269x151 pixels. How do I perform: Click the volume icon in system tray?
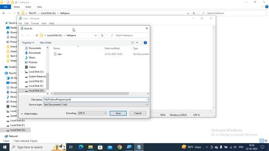coord(235,147)
